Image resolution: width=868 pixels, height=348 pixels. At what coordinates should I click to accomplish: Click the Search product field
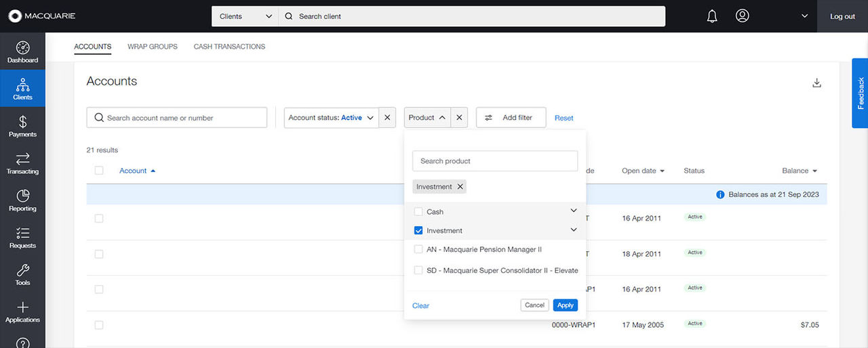click(x=495, y=160)
